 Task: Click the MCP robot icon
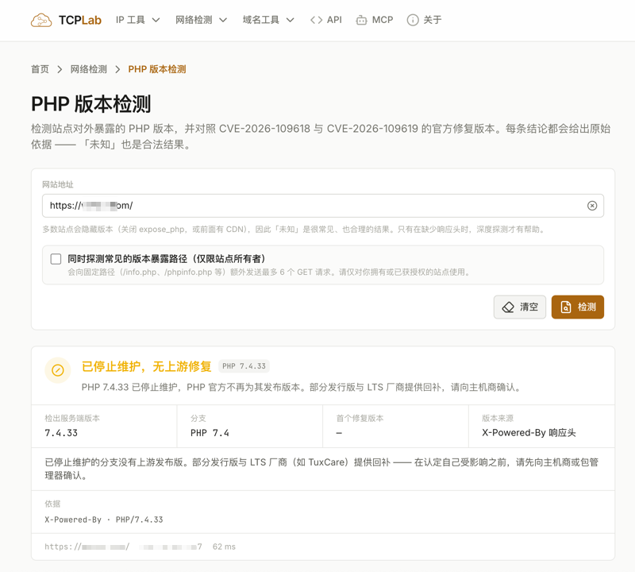pyautogui.click(x=361, y=20)
